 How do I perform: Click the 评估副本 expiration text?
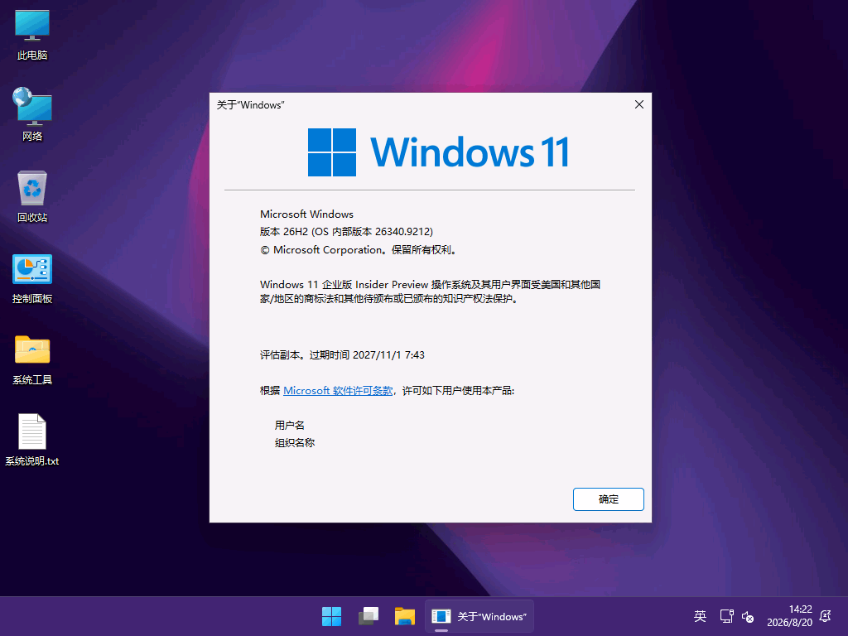pos(342,354)
